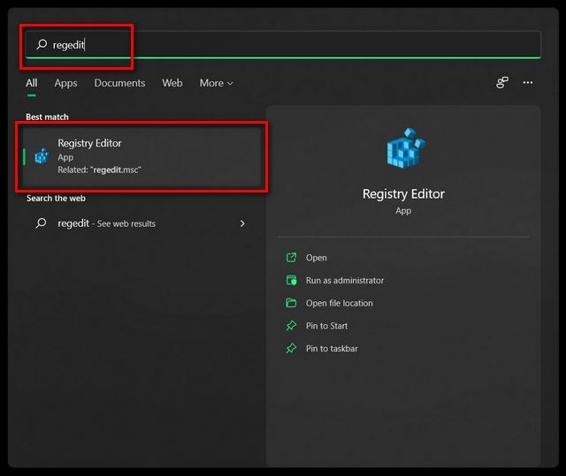The width and height of the screenshot is (566, 476).
Task: Click the Best match heading text
Action: coord(47,117)
